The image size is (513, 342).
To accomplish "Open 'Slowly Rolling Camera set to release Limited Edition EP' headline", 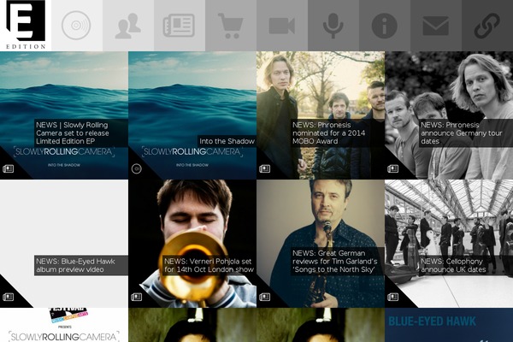I will (x=81, y=133).
